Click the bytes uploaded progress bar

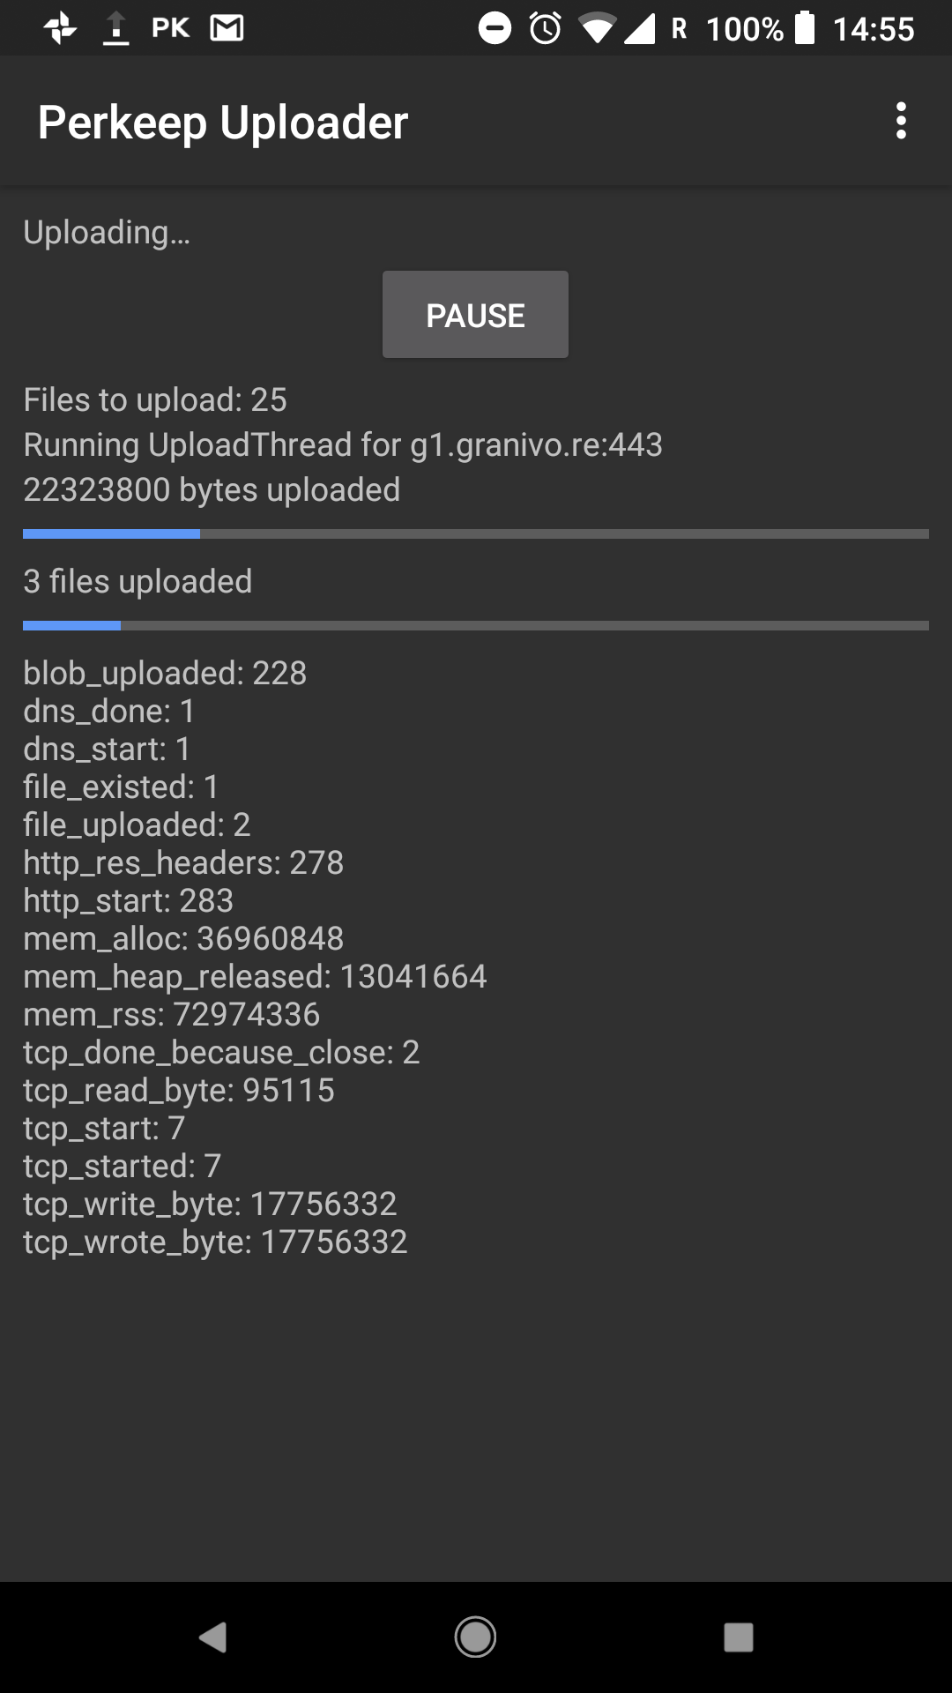(x=476, y=533)
